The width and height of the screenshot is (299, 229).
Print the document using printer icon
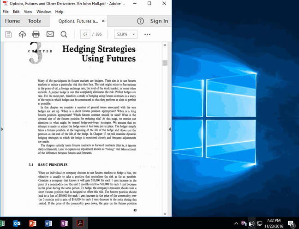tap(36, 34)
